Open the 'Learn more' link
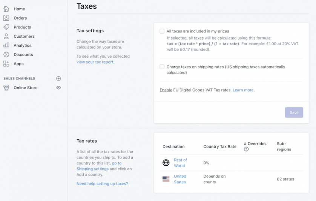Image resolution: width=316 pixels, height=201 pixels. pyautogui.click(x=243, y=90)
